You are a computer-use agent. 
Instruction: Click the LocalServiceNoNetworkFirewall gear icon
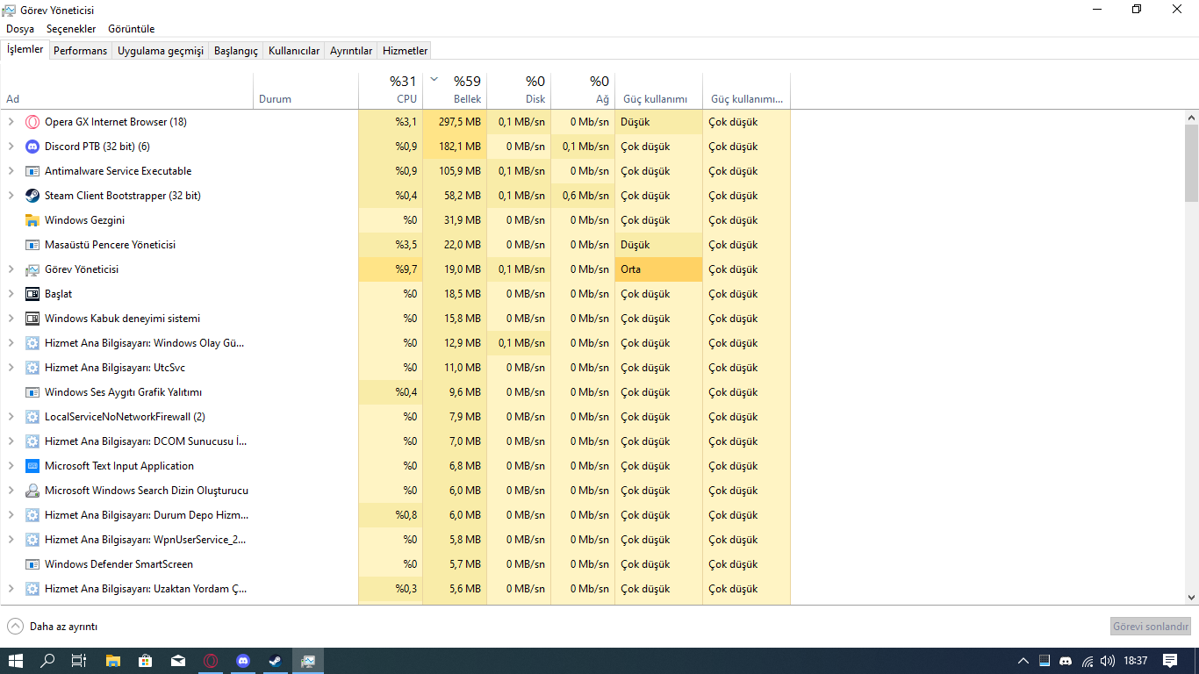pyautogui.click(x=32, y=417)
